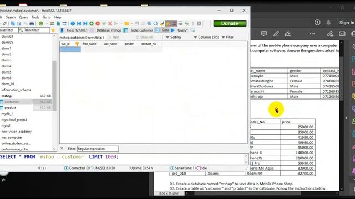Image resolution: width=355 pixels, height=199 pixels.
Task: Click the Adobe Reader help circle icon
Action: pyautogui.click(x=317, y=22)
